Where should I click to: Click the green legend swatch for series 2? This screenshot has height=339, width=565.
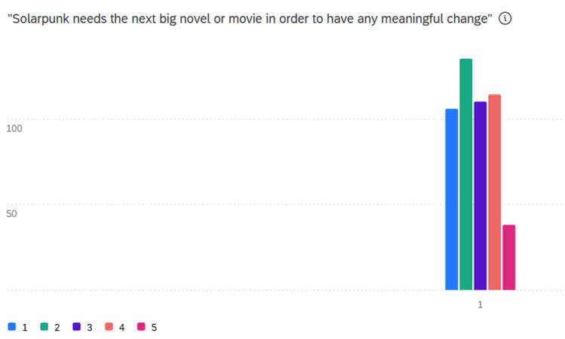[x=45, y=327]
